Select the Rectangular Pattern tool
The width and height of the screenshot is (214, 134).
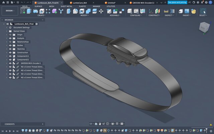(x=48, y=11)
